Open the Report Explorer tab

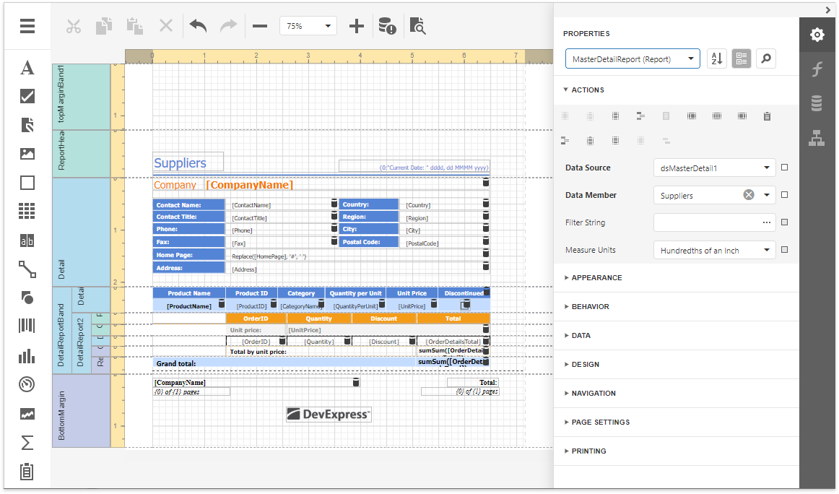click(817, 138)
